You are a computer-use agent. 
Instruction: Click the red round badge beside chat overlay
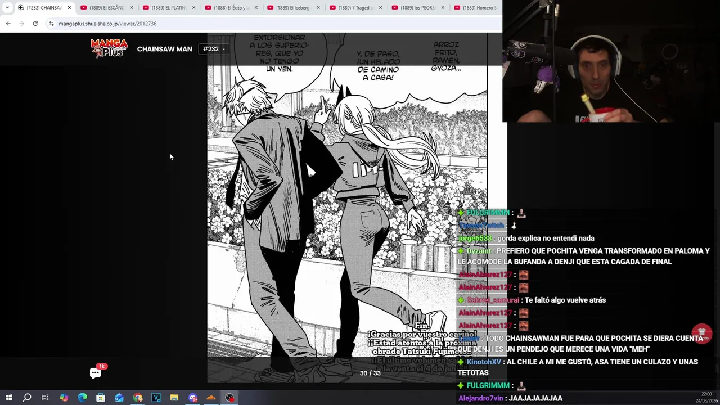point(701,333)
